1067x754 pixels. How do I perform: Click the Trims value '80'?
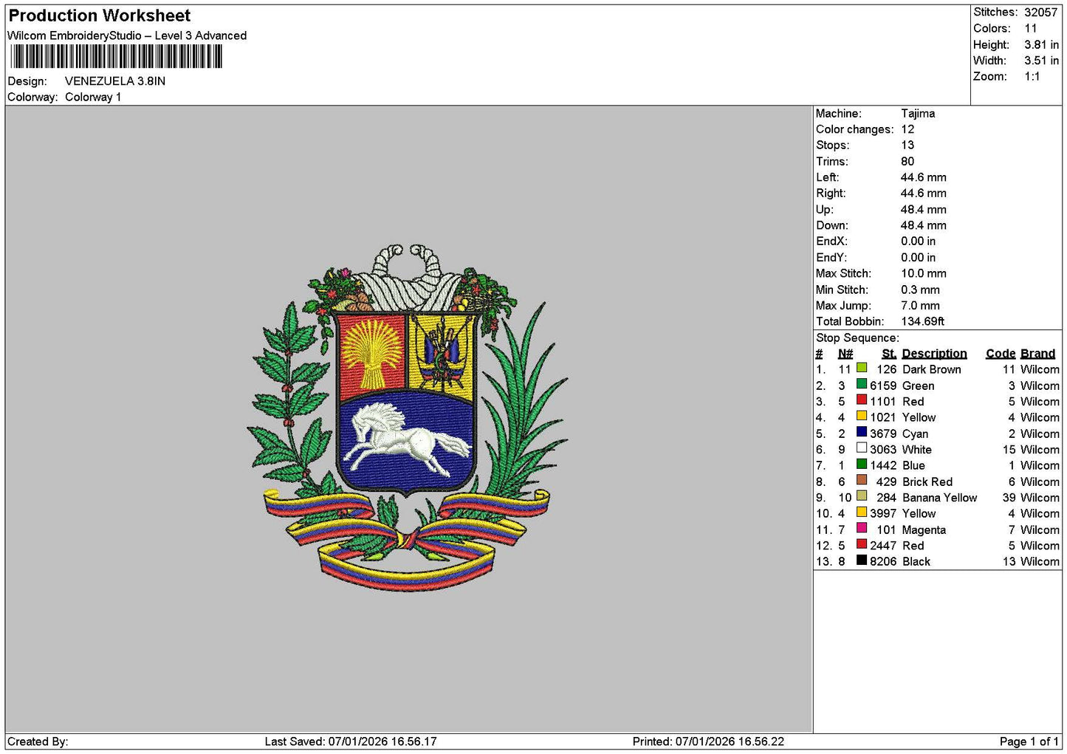pos(908,162)
